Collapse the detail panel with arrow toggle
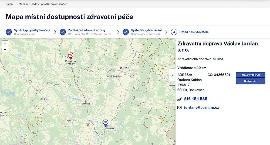The width and height of the screenshot is (270, 145). 172,75
